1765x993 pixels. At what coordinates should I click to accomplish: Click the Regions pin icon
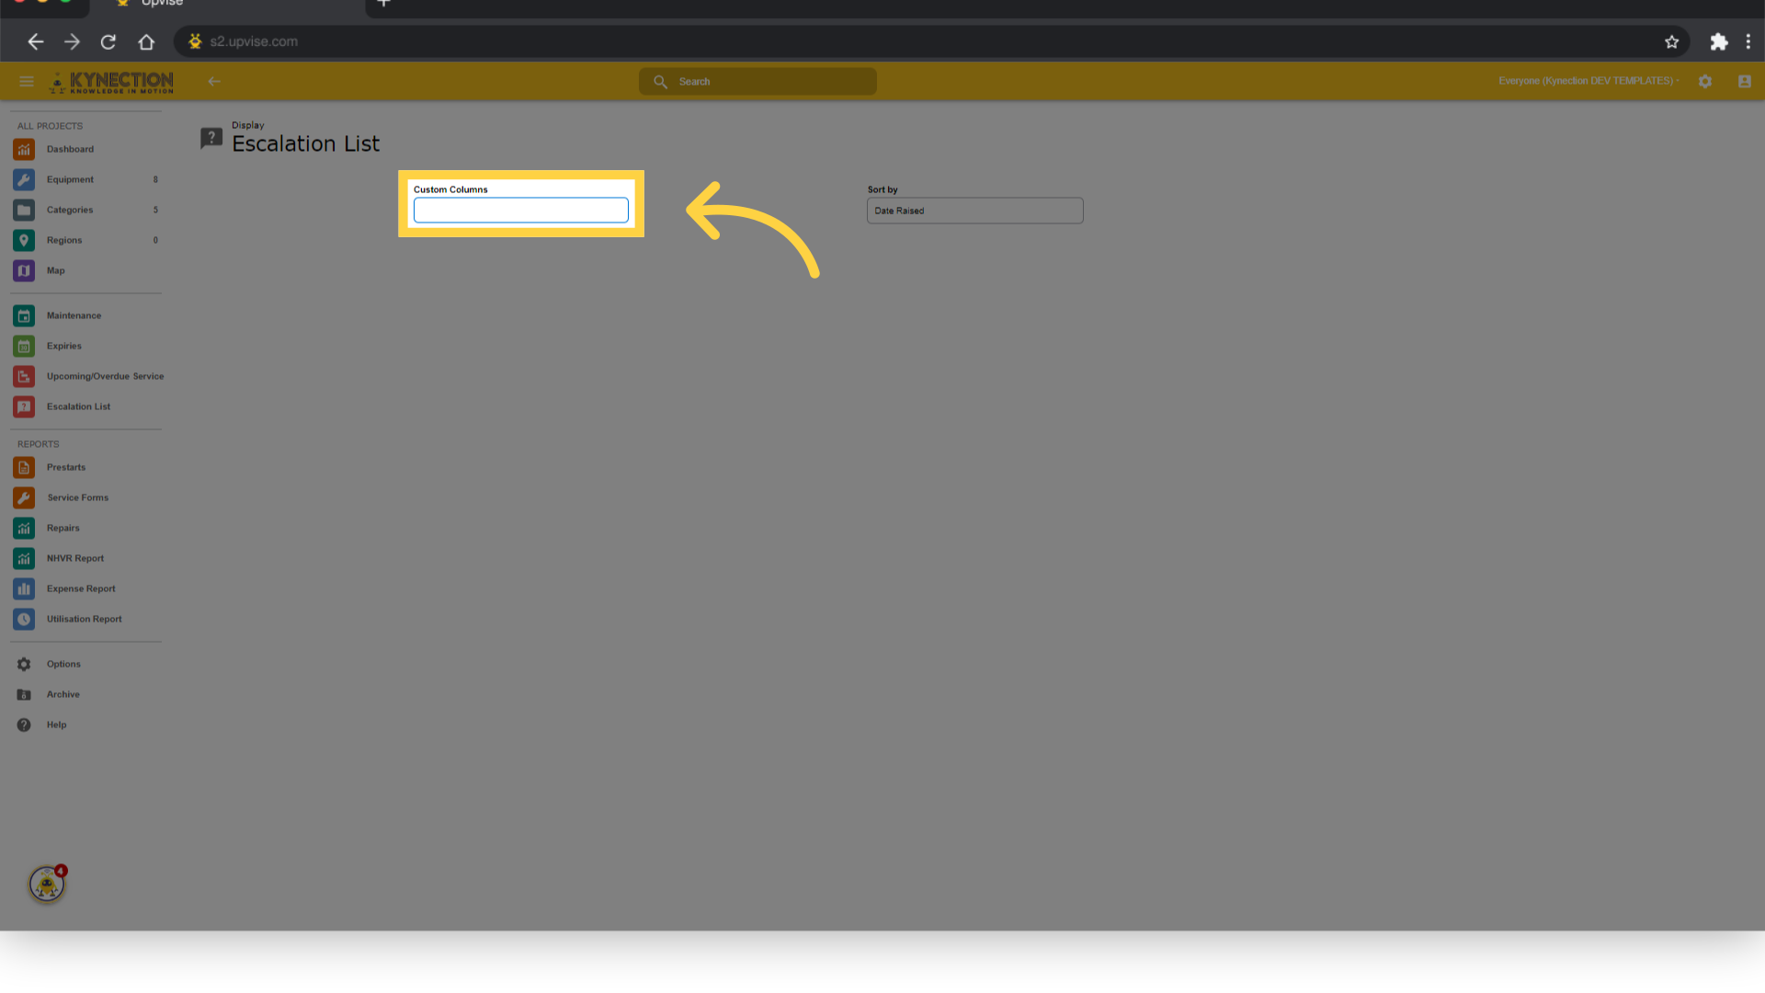click(24, 240)
